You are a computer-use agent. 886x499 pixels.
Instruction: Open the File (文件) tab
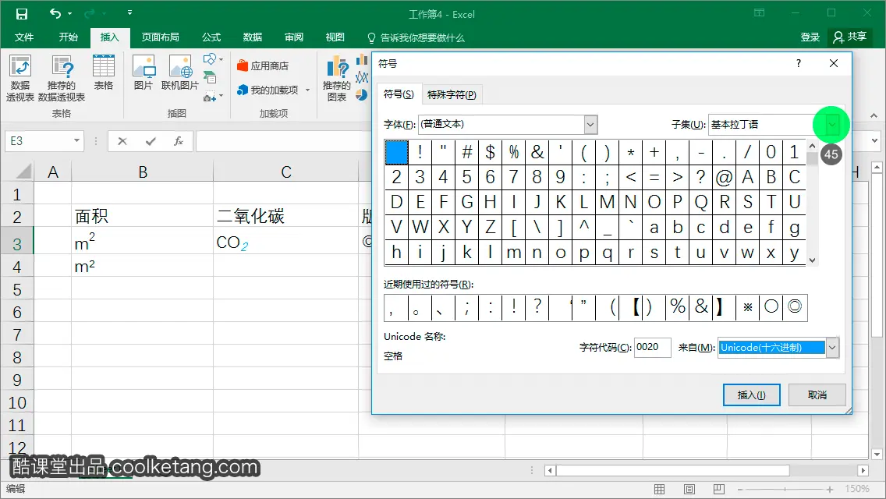coord(23,37)
